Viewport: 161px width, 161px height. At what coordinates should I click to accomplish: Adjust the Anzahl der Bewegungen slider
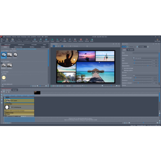pos(142,78)
